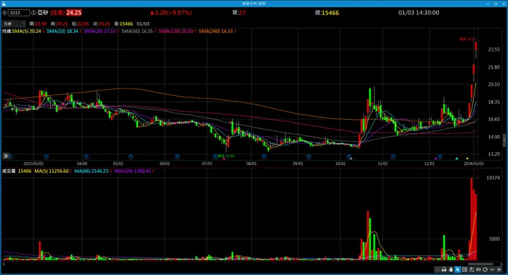508x275 pixels.
Task: Click the stock code field 6113
Action: (x=19, y=13)
